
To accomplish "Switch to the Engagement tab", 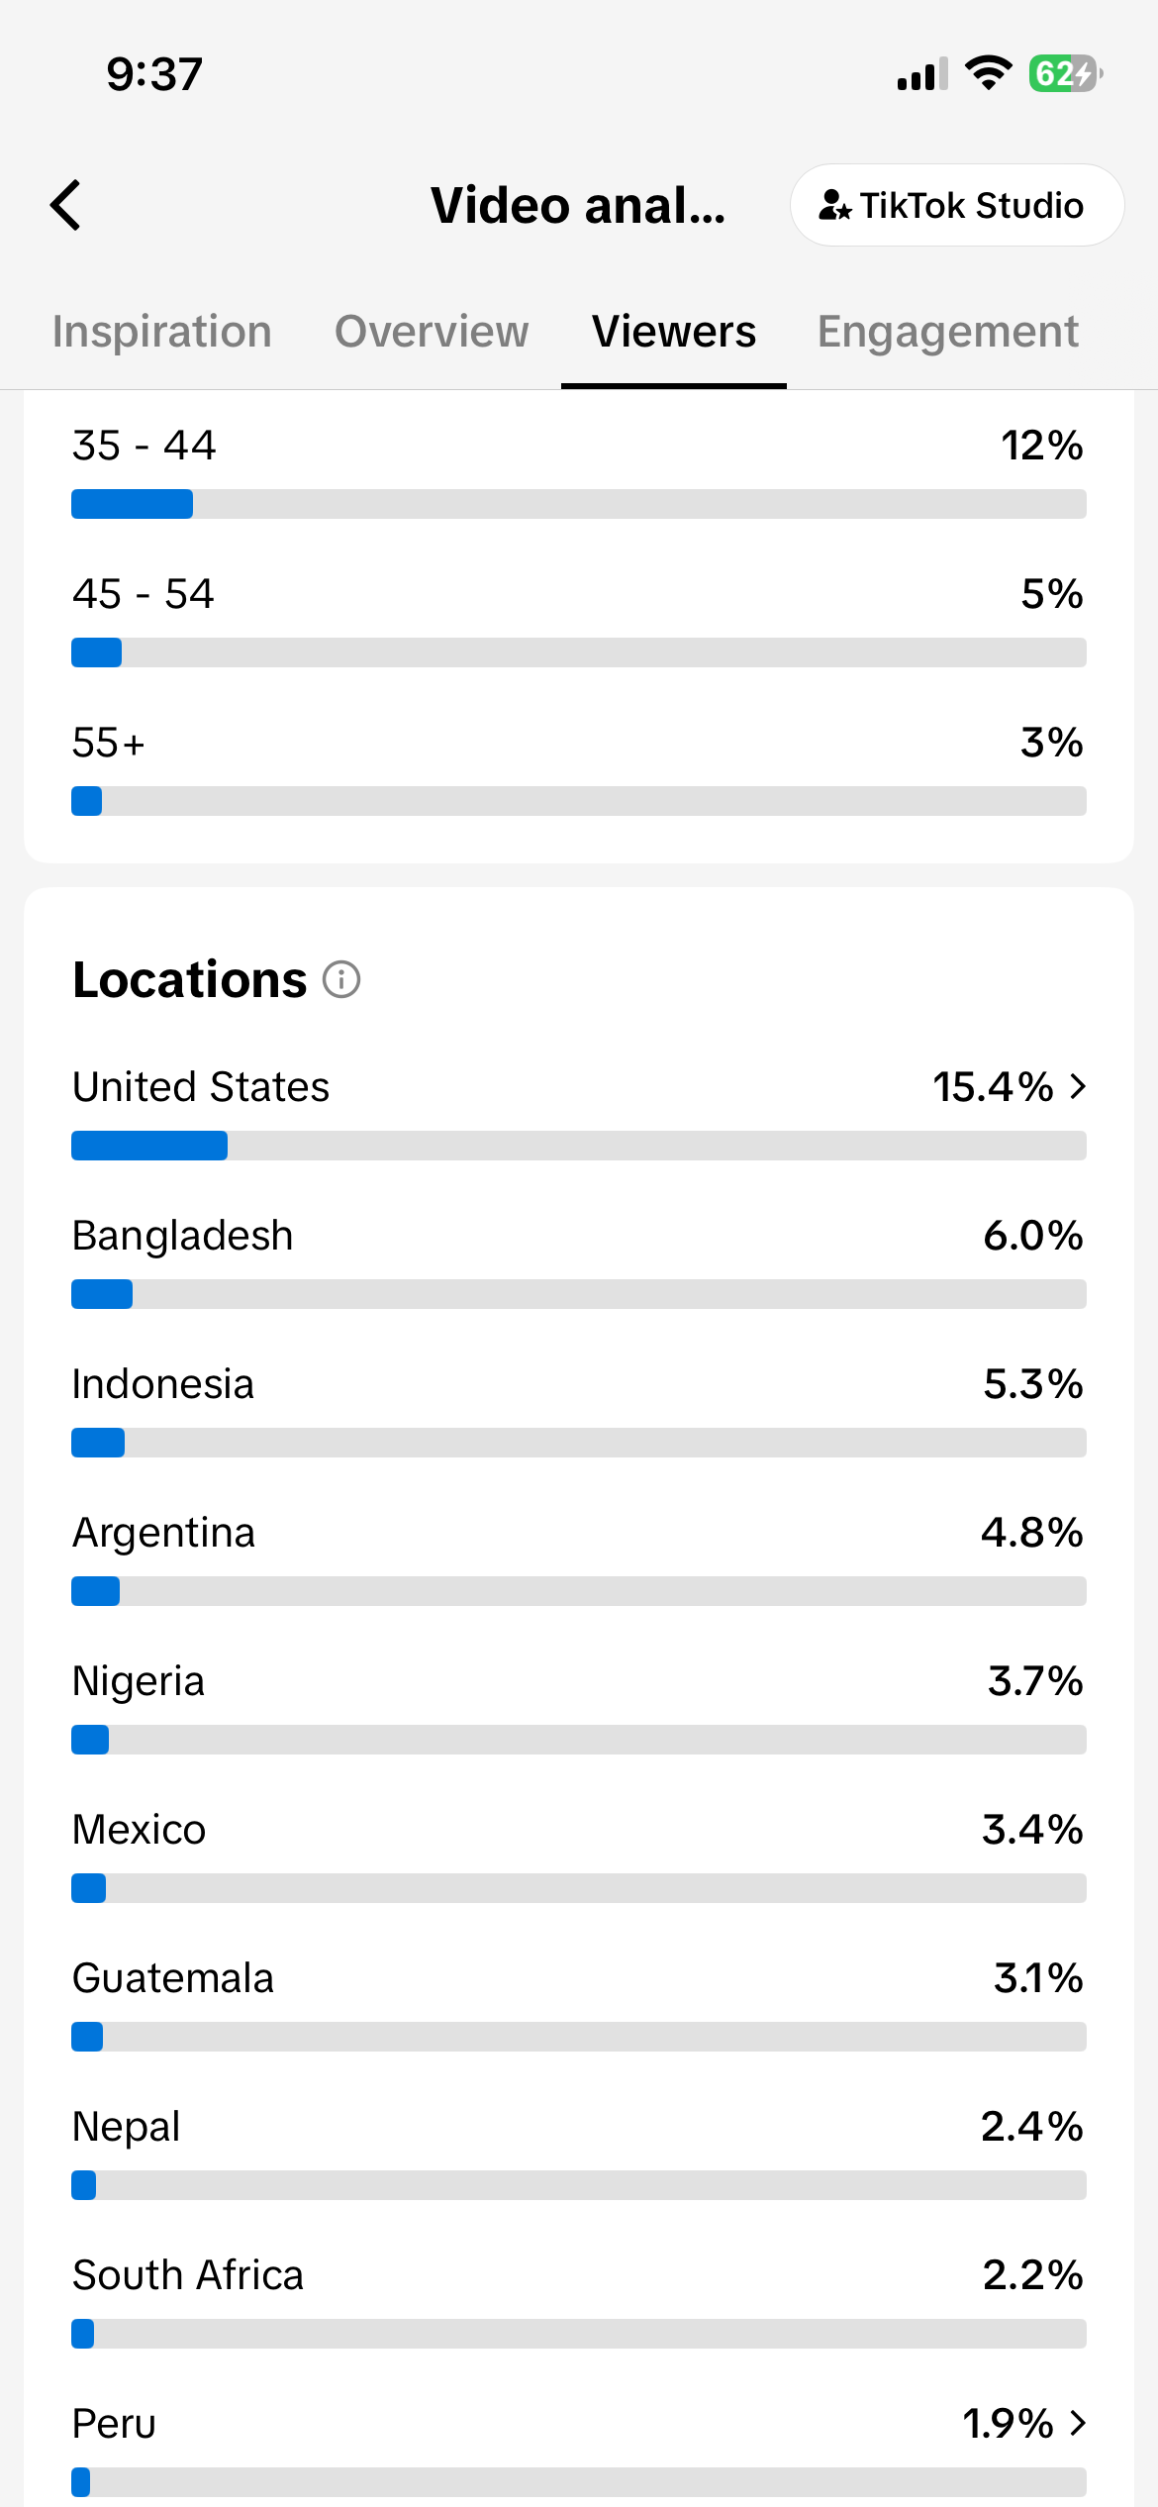I will (947, 332).
